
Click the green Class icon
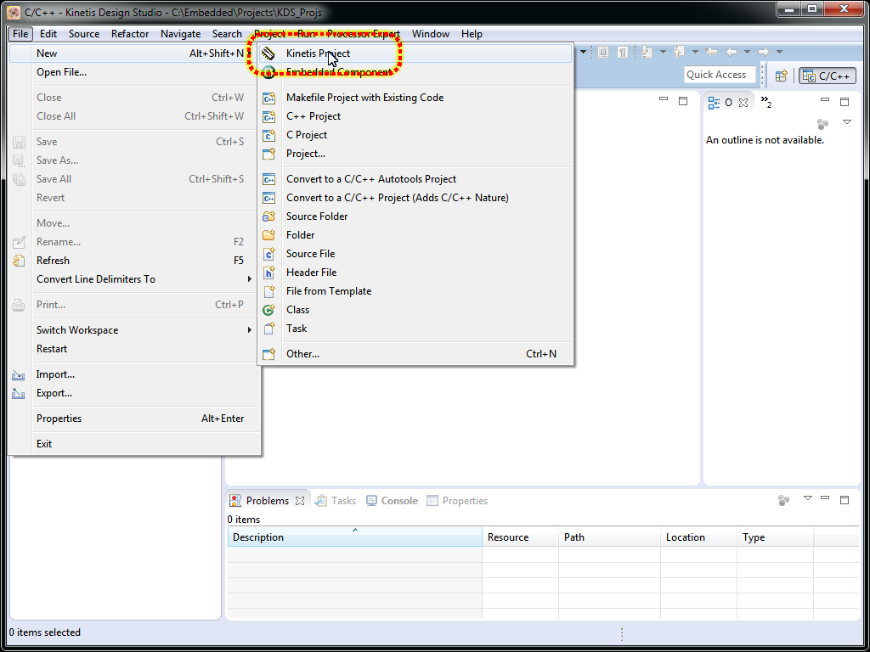(x=268, y=310)
